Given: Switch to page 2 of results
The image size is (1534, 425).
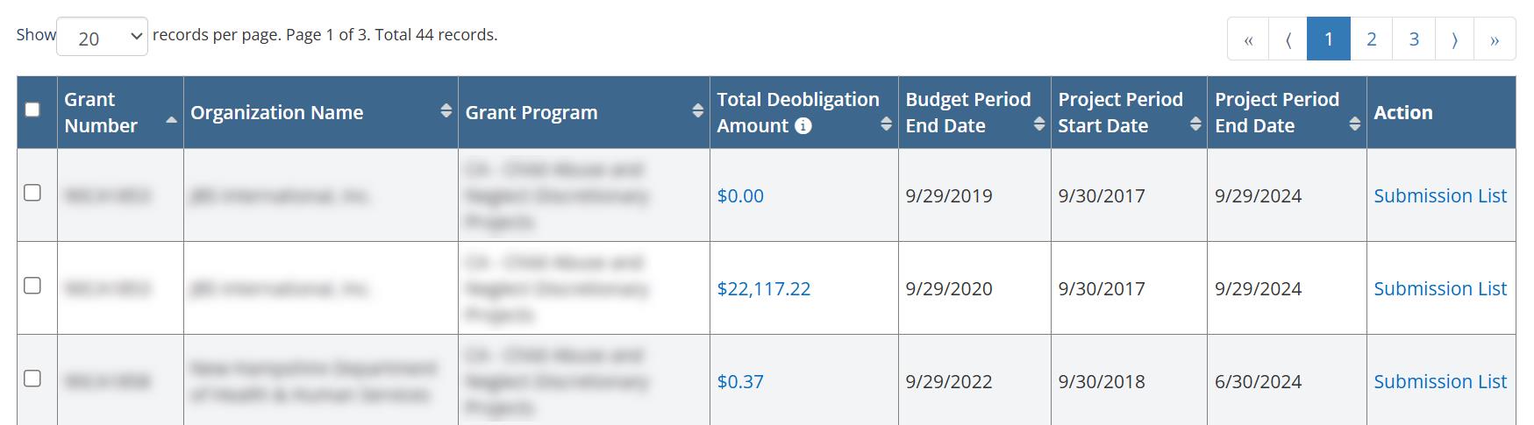Looking at the screenshot, I should tap(1371, 39).
